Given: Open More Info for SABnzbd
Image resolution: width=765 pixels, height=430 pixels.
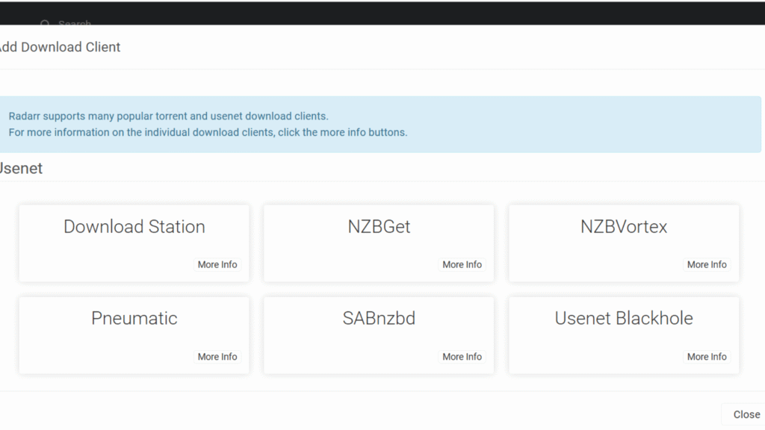Looking at the screenshot, I should coord(462,357).
